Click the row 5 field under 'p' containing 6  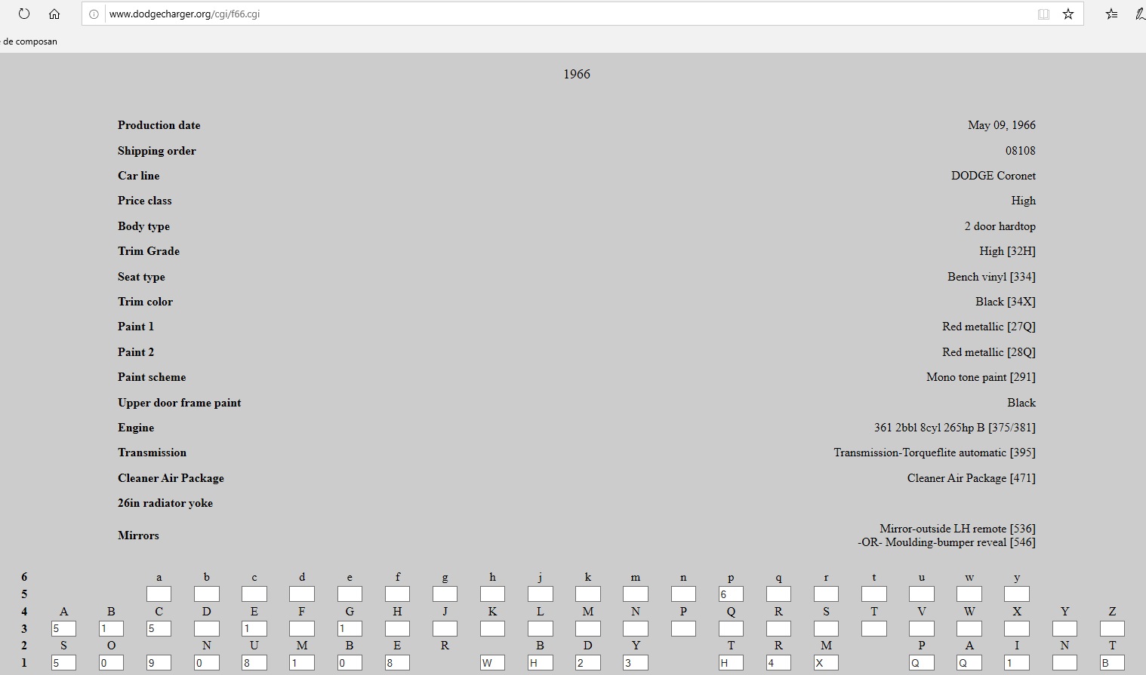[x=731, y=594]
